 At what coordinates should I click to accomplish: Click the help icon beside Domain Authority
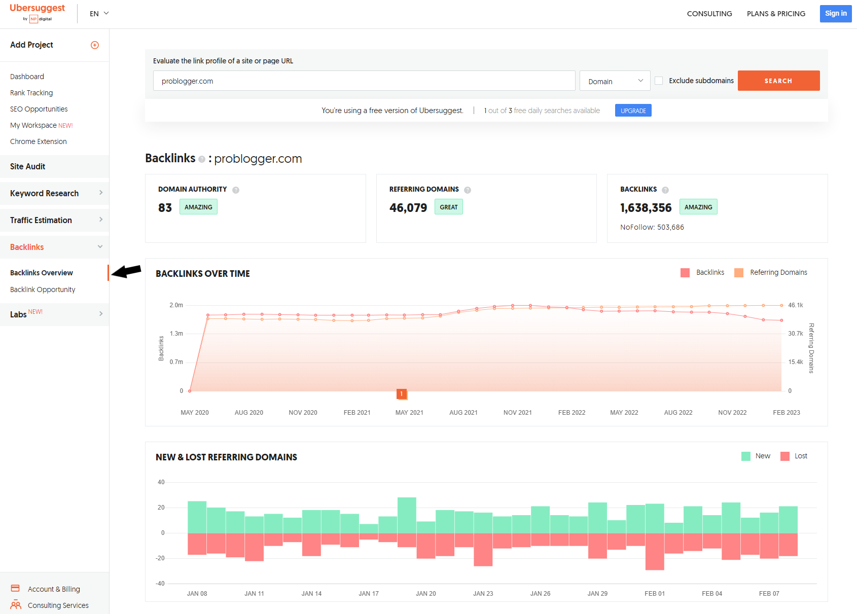(236, 190)
